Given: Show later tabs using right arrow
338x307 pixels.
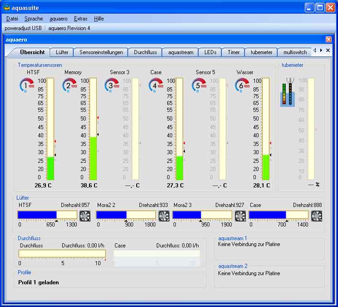Looking at the screenshot, I should (x=321, y=50).
